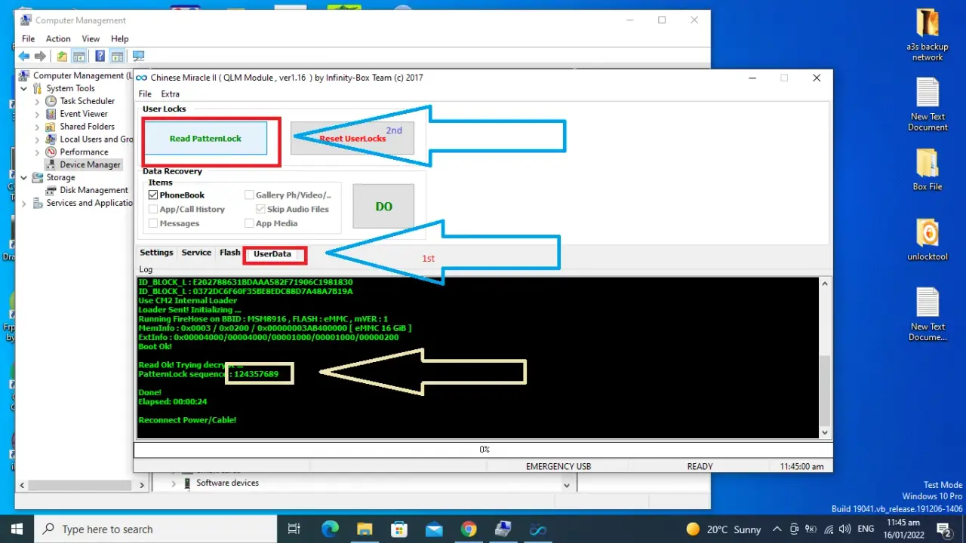The height and width of the screenshot is (543, 966).
Task: Open the View menu in Computer Management
Action: [91, 38]
